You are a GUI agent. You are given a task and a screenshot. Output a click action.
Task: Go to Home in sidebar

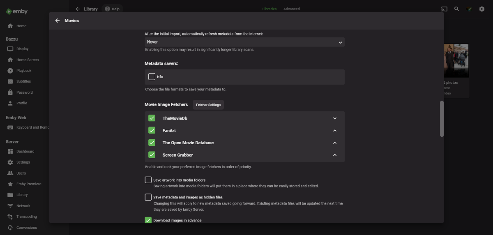click(21, 26)
